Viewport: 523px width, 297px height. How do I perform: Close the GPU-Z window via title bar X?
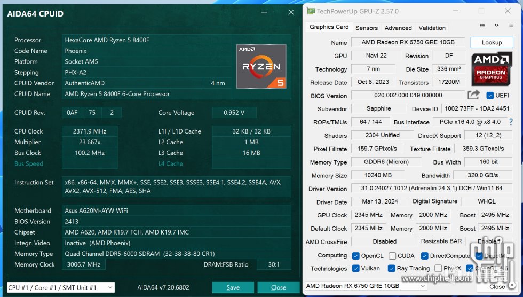(x=508, y=11)
